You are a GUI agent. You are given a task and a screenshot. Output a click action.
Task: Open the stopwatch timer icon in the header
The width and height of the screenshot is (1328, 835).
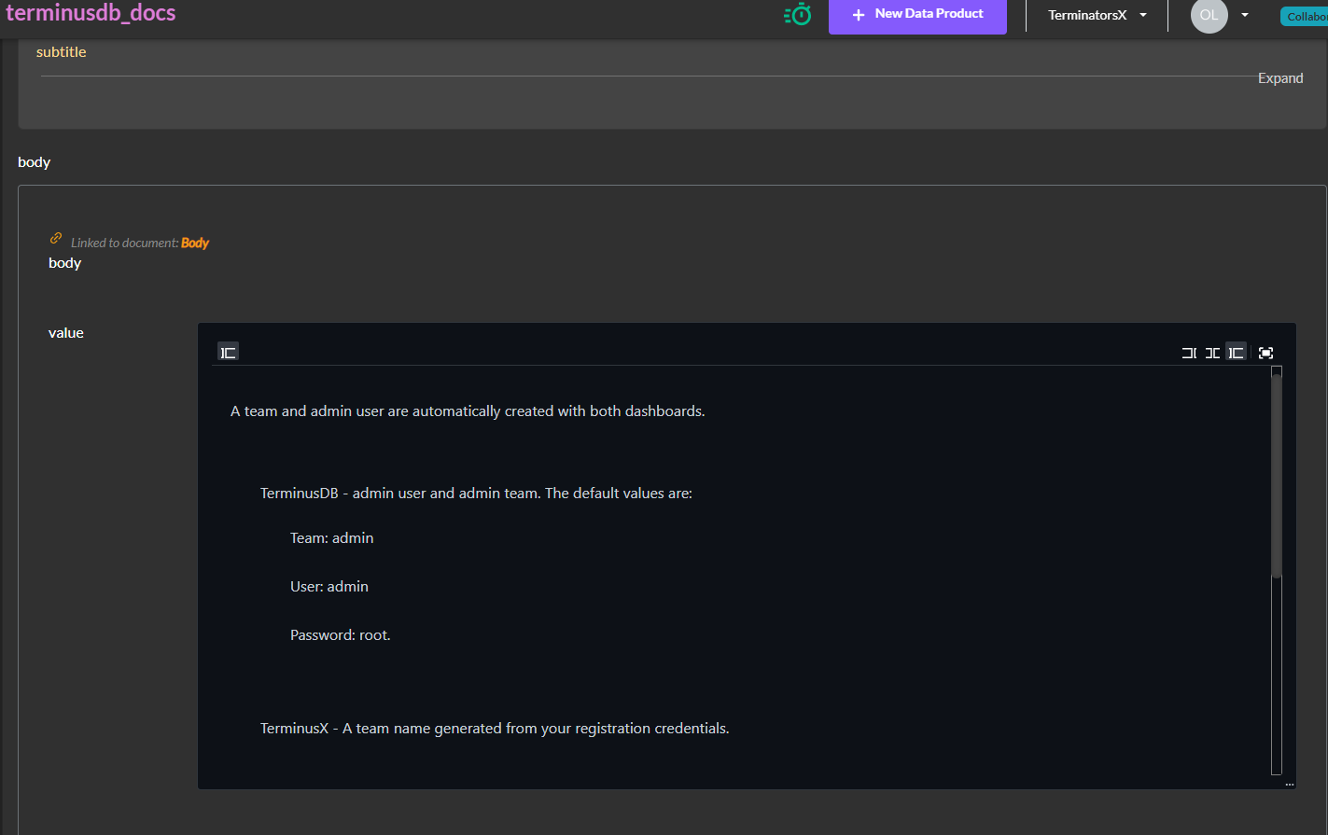click(x=798, y=15)
